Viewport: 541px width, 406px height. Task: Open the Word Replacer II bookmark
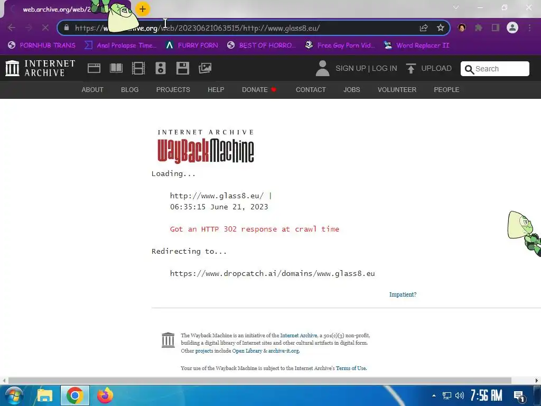click(x=416, y=45)
